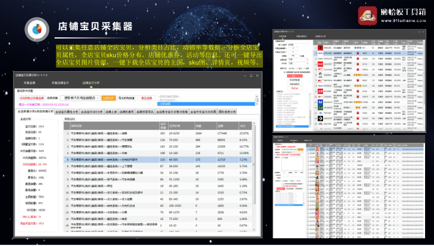Open the 全店宝贝属性分析 sub-tab

(x=67, y=112)
